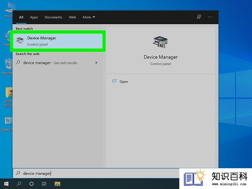Select Recycle Bin desktop icon
This screenshot has width=252, height=189.
pos(7,66)
